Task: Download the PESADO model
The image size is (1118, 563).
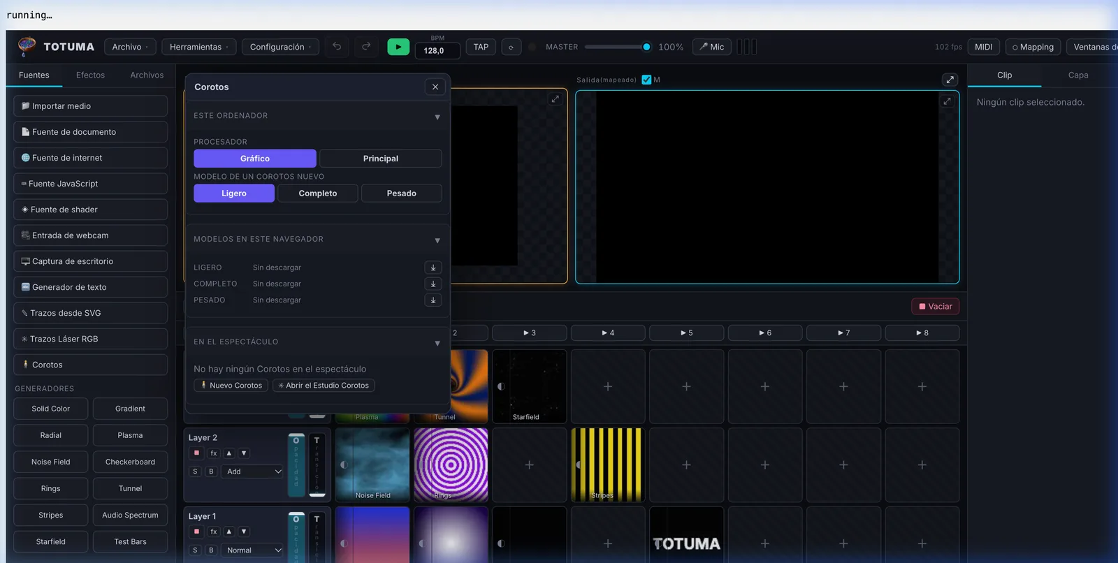Action: [433, 300]
